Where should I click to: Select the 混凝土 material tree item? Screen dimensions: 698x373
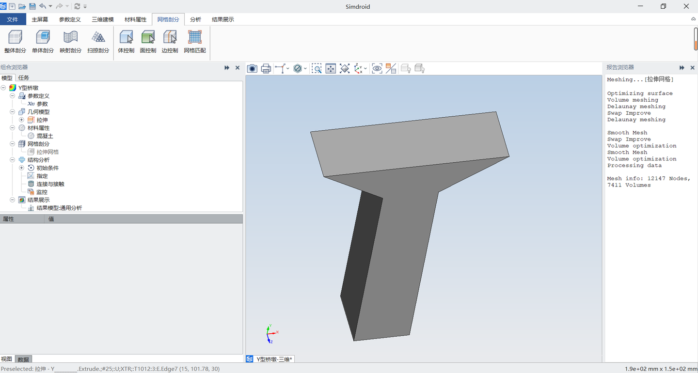(45, 136)
